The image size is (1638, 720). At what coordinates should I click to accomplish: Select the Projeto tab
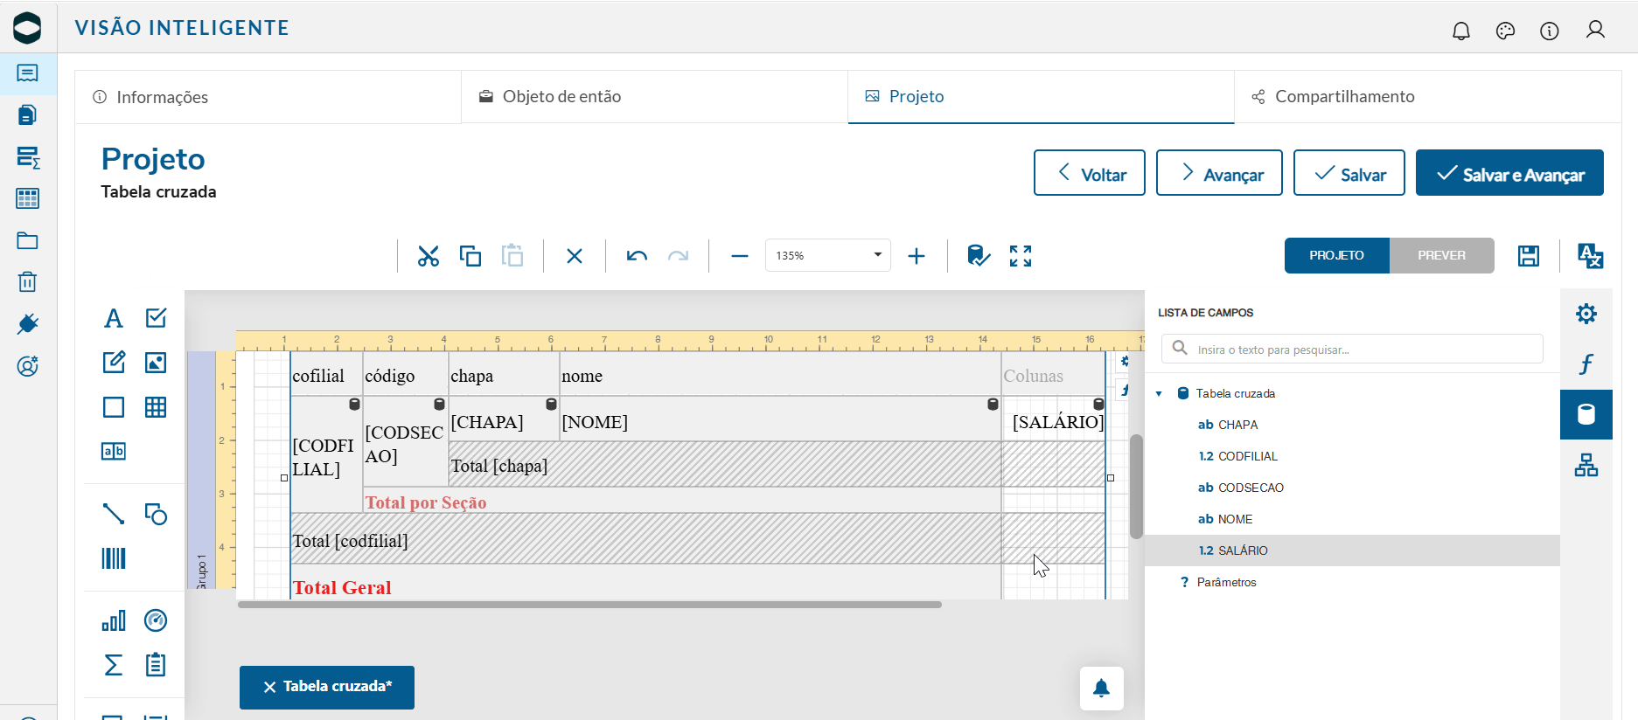[x=1041, y=97]
